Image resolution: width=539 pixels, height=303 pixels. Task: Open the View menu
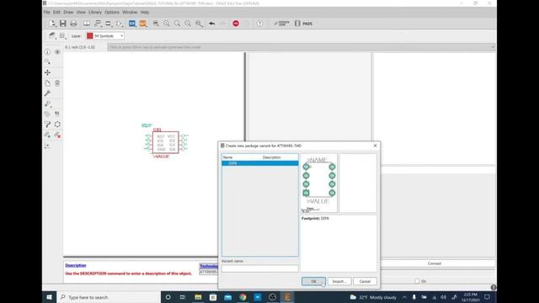81,12
